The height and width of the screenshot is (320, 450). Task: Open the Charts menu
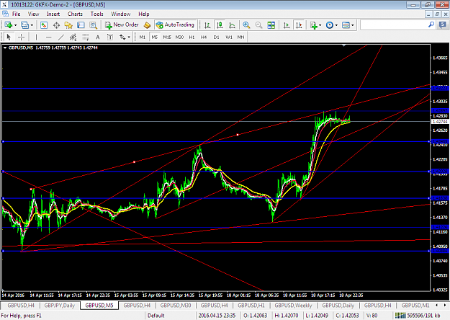(x=75, y=14)
